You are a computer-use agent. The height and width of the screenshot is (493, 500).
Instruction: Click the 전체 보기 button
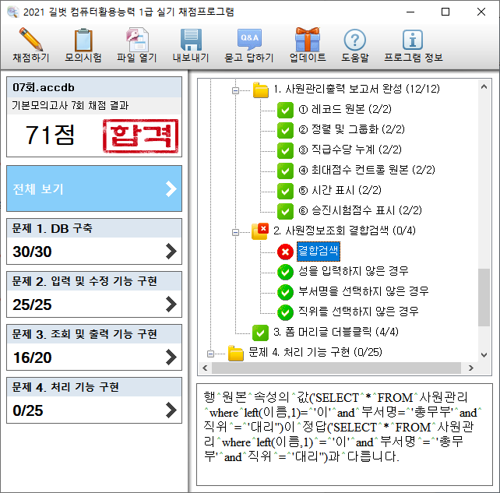coord(94,188)
